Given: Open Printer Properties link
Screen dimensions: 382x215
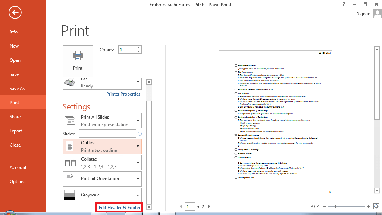Looking at the screenshot, I should click(x=123, y=94).
